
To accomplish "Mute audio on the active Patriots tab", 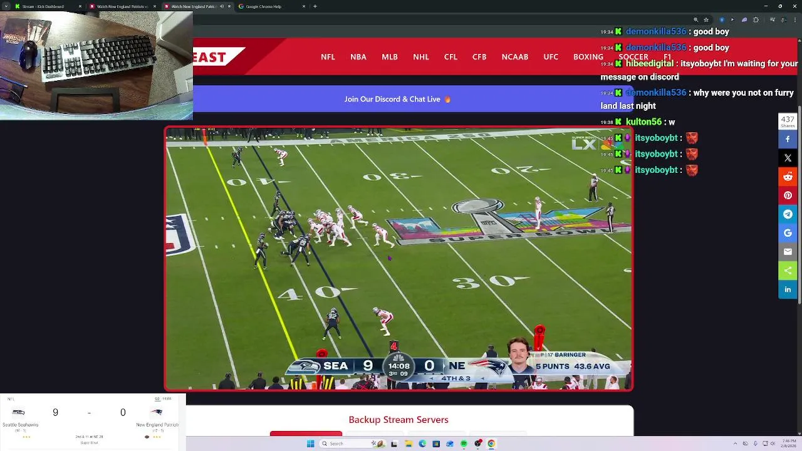I will [221, 6].
